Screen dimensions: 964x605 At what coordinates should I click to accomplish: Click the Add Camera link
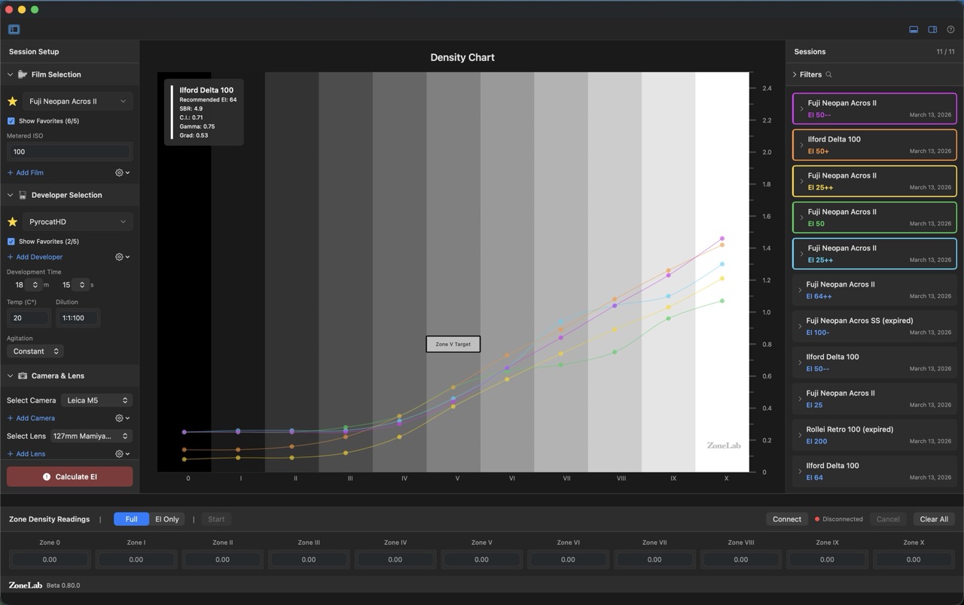[x=31, y=418]
